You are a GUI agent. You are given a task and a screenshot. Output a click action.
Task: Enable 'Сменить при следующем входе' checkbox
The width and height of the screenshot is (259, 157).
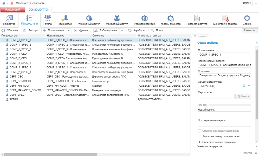click(x=200, y=131)
